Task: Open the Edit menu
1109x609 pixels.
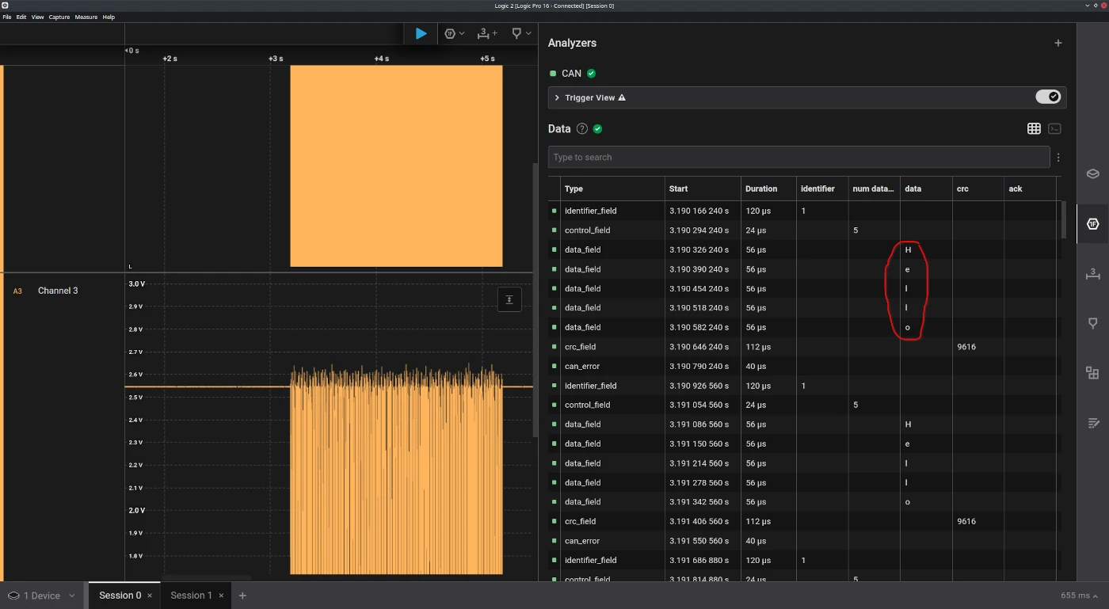Action: pos(21,17)
